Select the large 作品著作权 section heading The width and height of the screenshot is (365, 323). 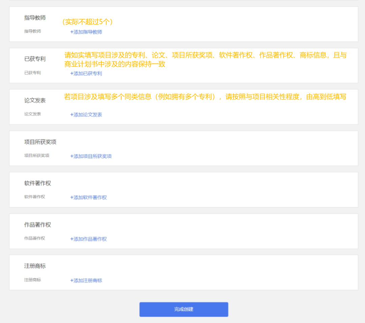(38, 225)
